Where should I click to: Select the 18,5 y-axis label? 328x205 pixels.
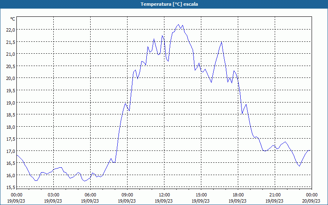pyautogui.click(x=11, y=115)
